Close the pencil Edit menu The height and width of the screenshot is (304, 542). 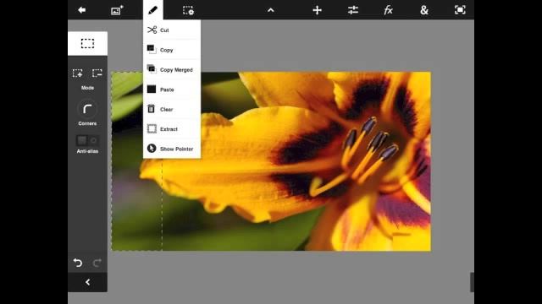click(x=152, y=10)
